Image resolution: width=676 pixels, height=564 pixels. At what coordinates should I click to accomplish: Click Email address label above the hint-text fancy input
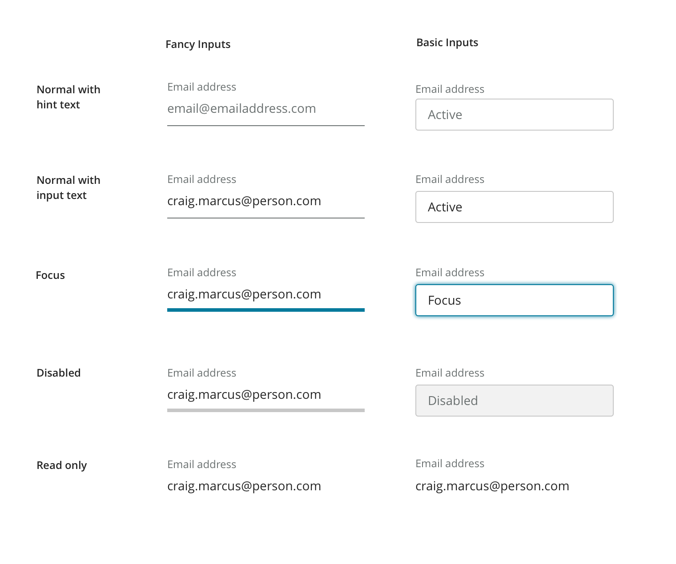pos(201,87)
